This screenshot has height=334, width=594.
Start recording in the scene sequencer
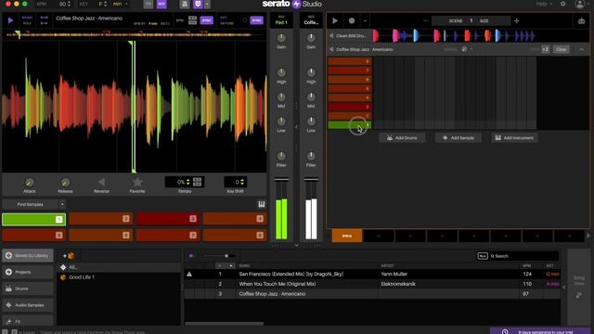pos(352,20)
